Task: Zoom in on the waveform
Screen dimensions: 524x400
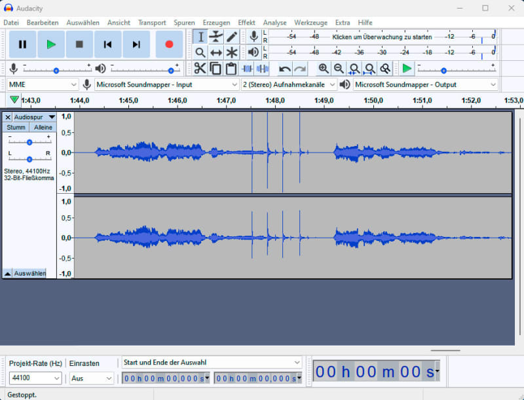Action: tap(323, 69)
